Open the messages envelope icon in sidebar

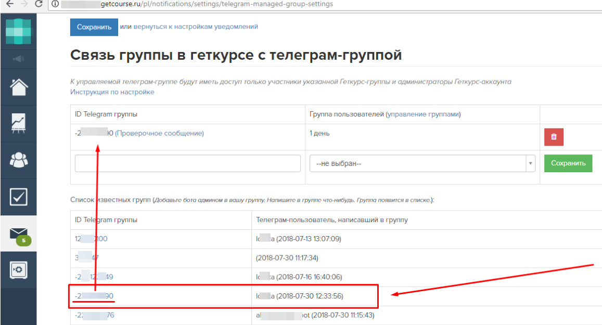18,233
